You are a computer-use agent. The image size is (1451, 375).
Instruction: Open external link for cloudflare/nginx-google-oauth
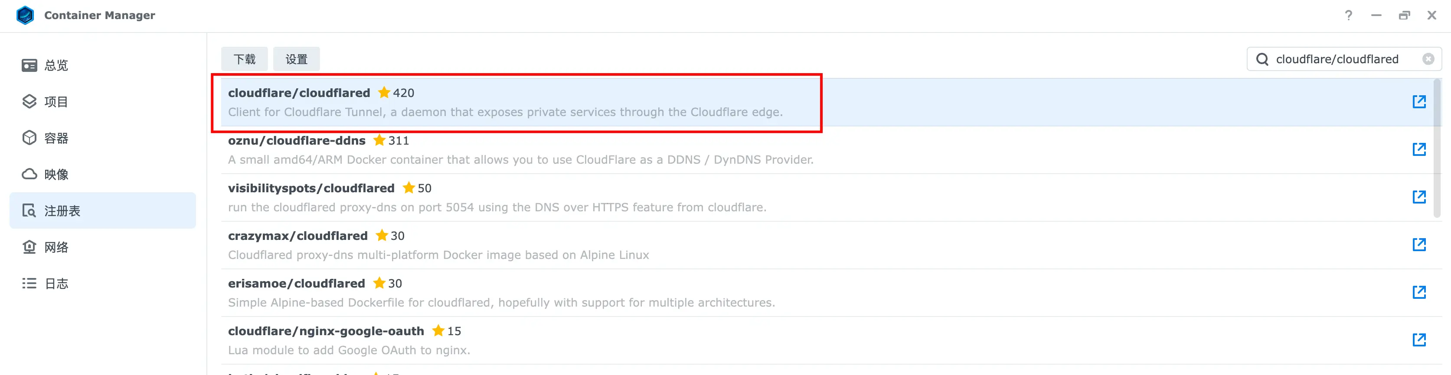(x=1419, y=339)
